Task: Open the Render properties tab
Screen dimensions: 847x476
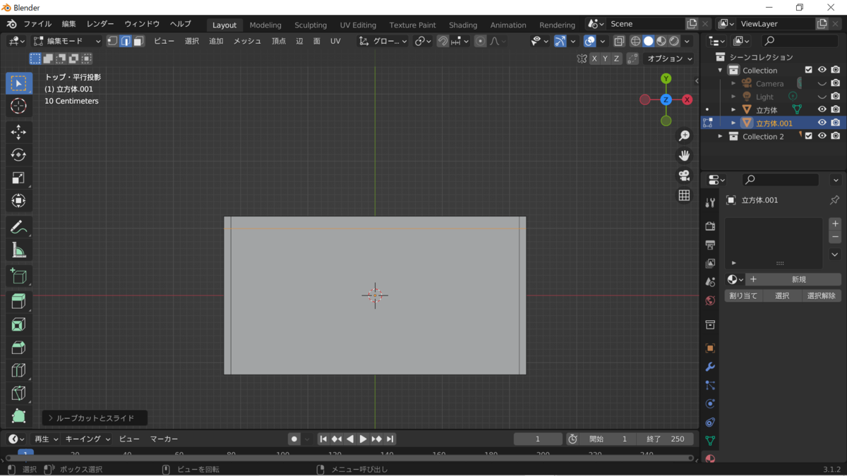Action: pos(710,226)
